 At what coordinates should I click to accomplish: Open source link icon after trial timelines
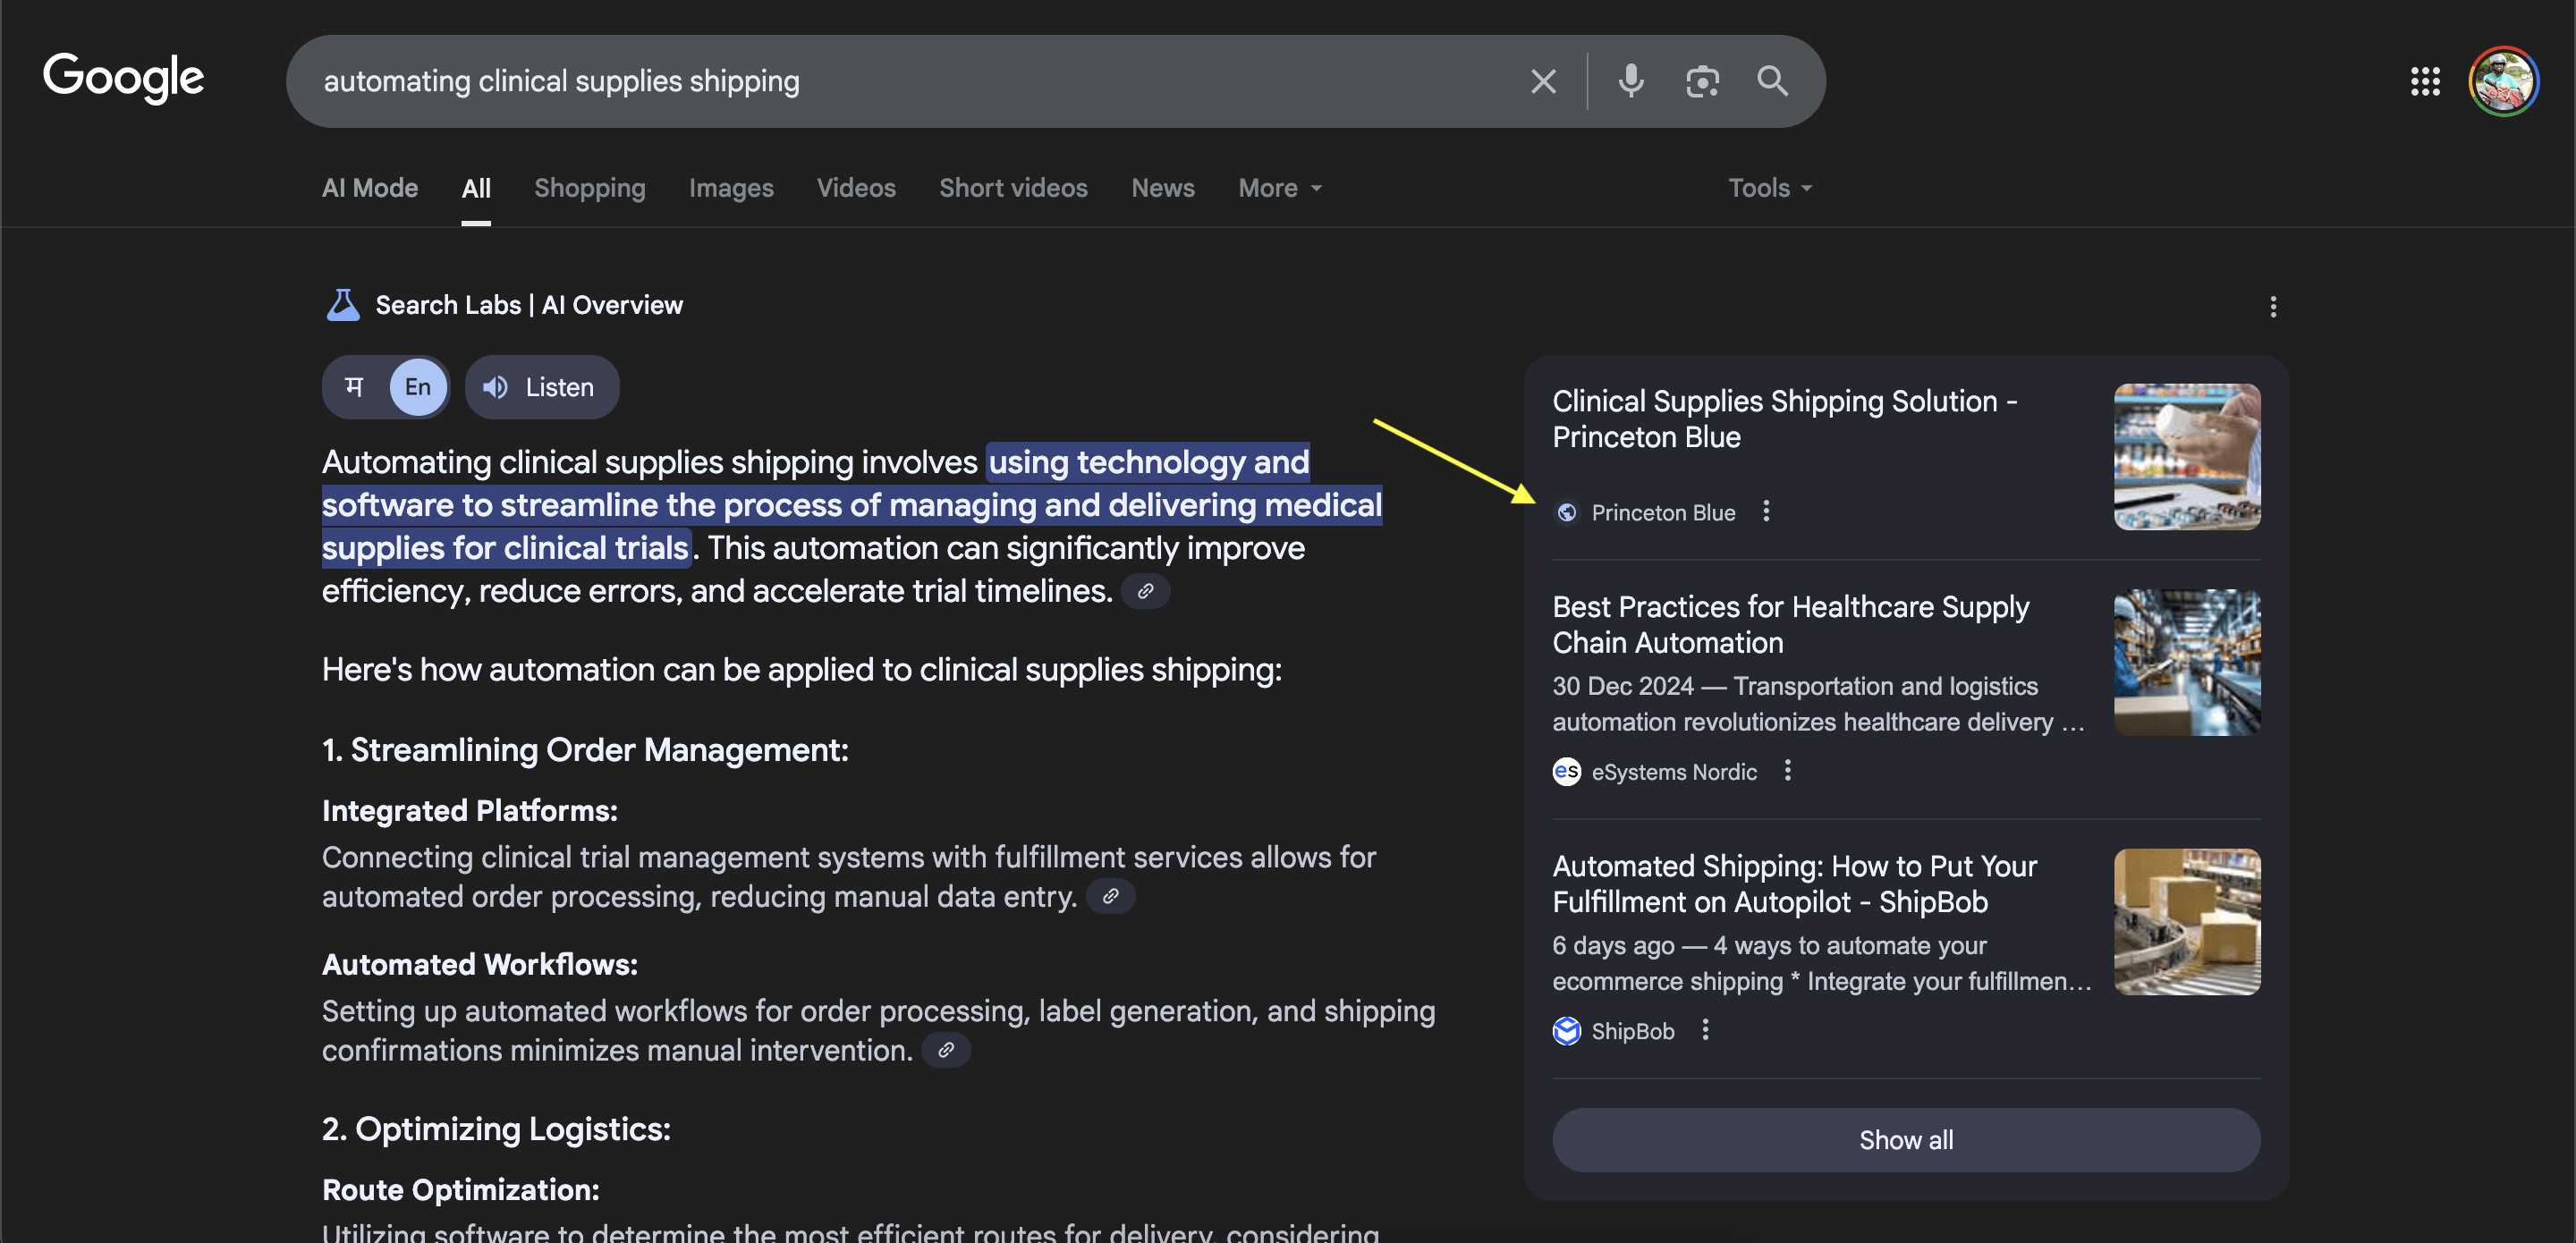click(1145, 591)
